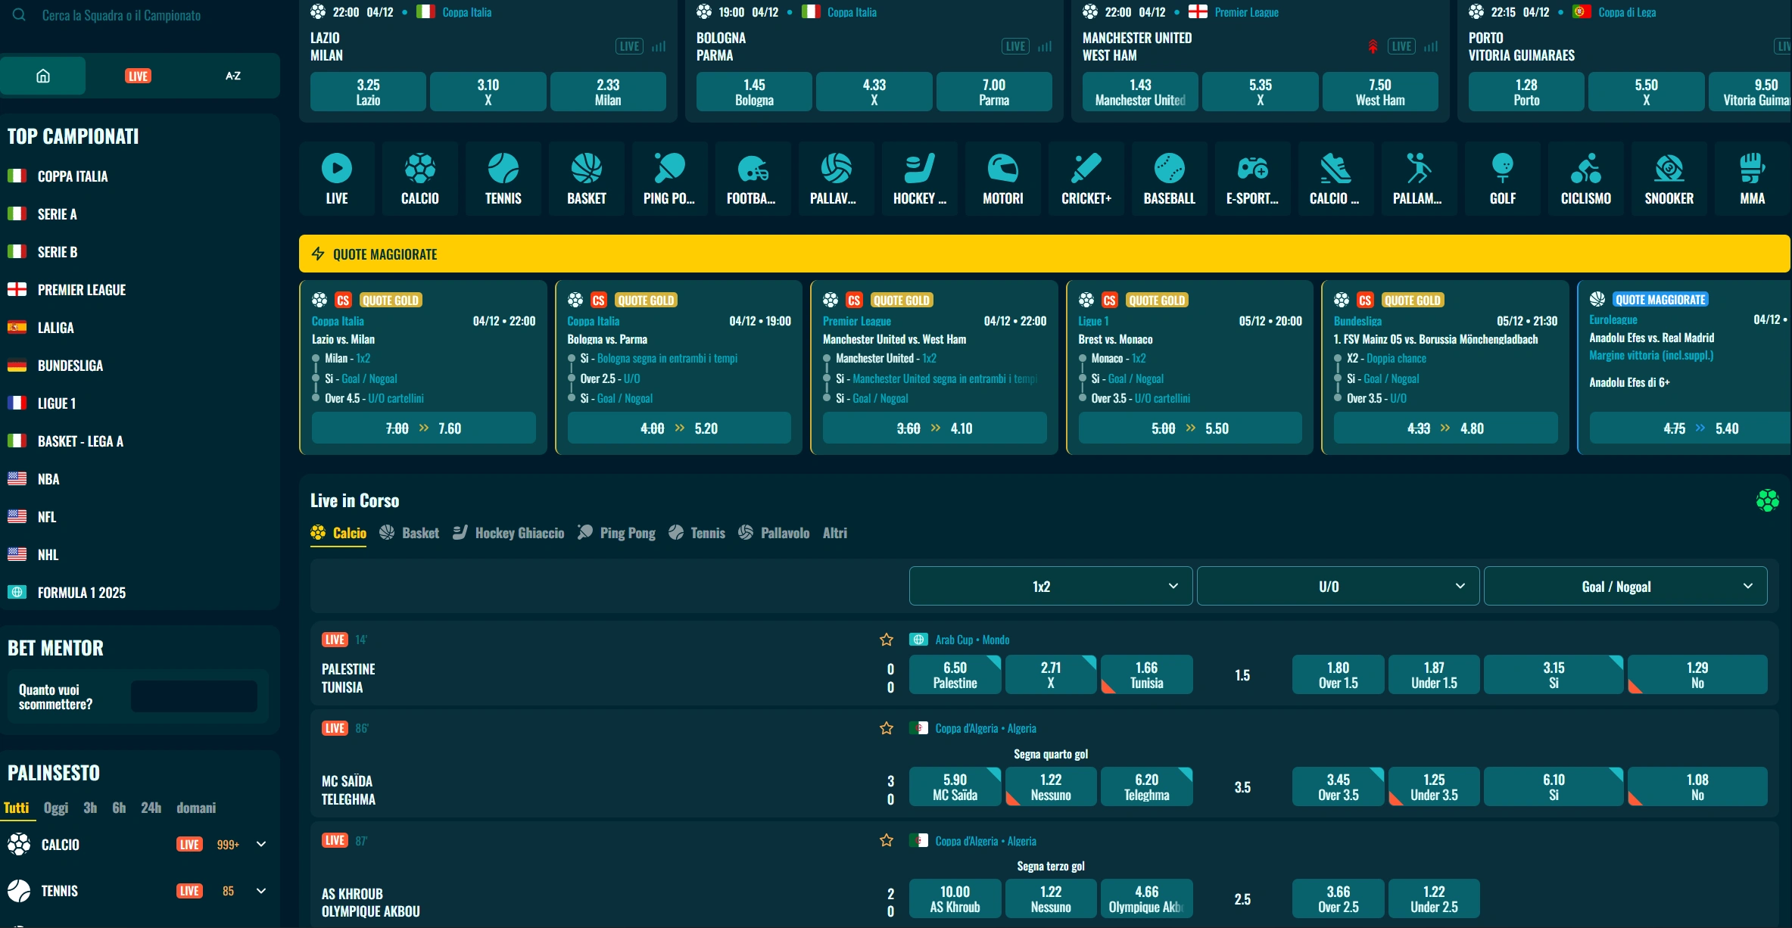Viewport: 1792px width, 928px height.
Task: Filter palinsesto by 24h
Action: 150,808
